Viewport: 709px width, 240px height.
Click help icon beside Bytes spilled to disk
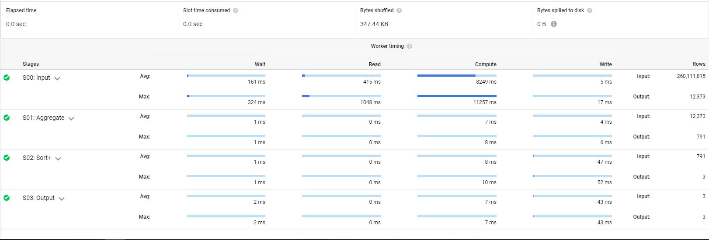(x=590, y=10)
